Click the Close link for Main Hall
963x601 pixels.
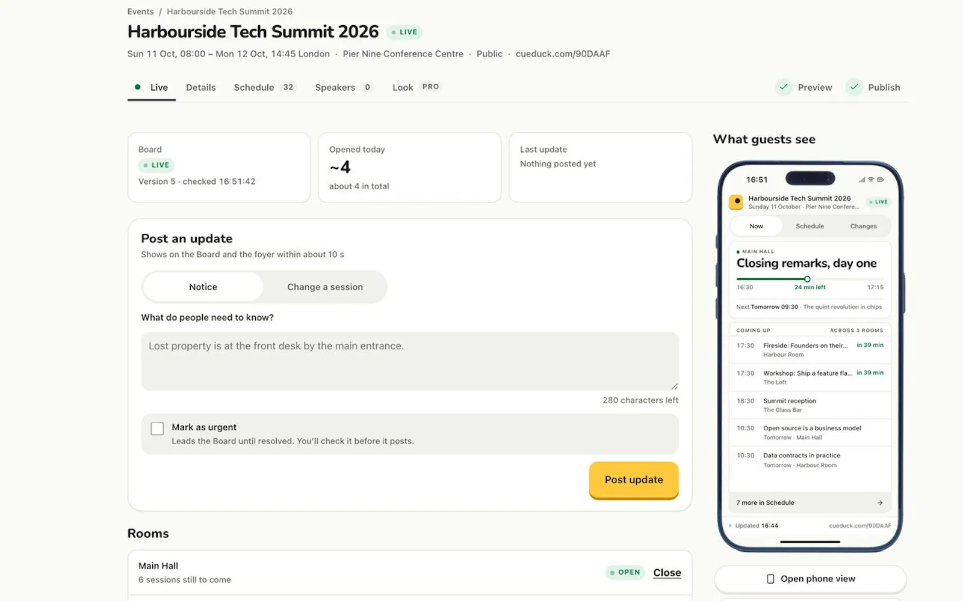pyautogui.click(x=667, y=573)
